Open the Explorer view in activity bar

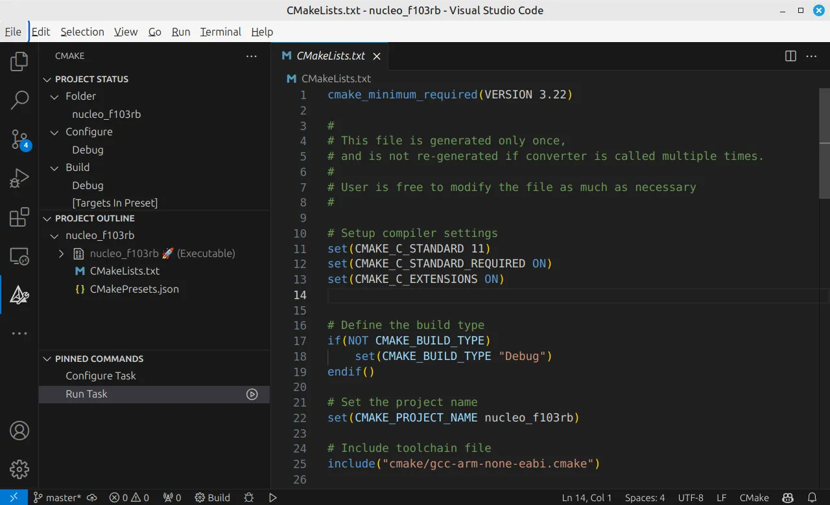19,62
